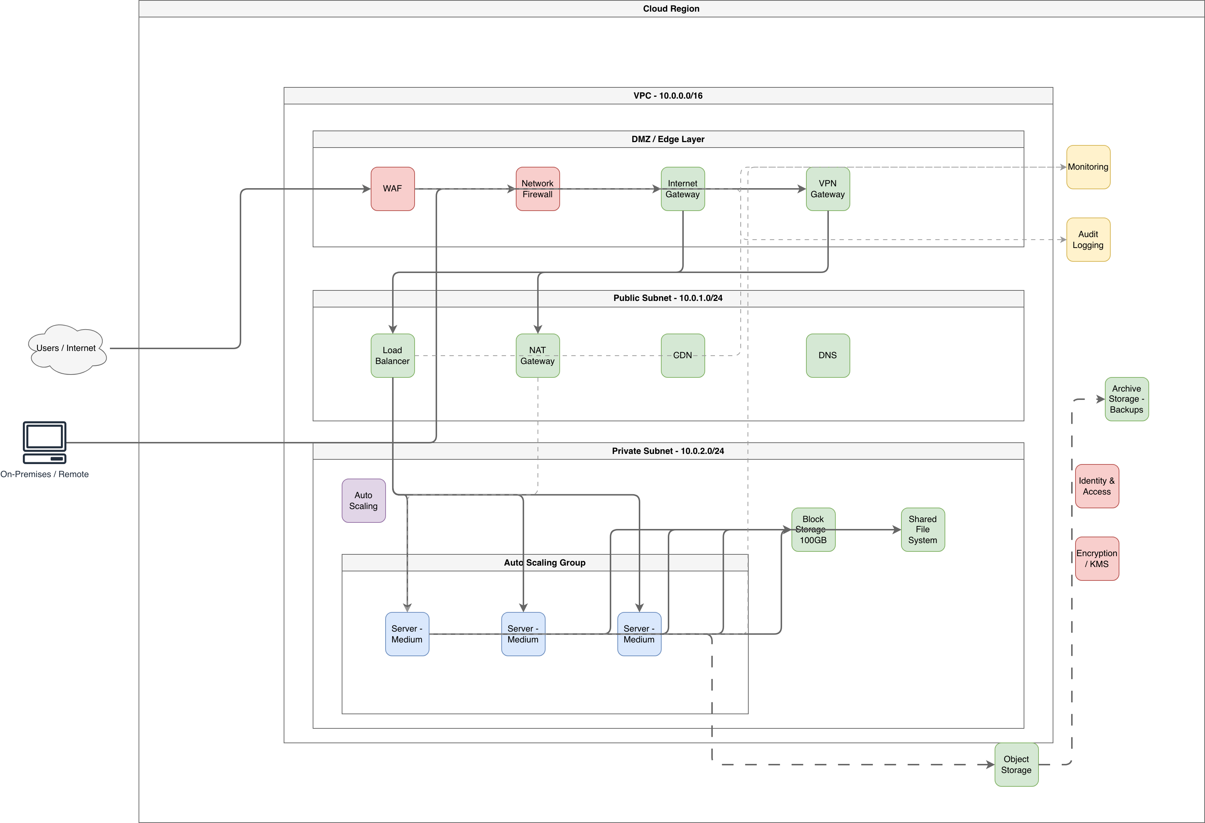Click the Shared File System node
Image resolution: width=1205 pixels, height=823 pixels.
[x=923, y=530]
